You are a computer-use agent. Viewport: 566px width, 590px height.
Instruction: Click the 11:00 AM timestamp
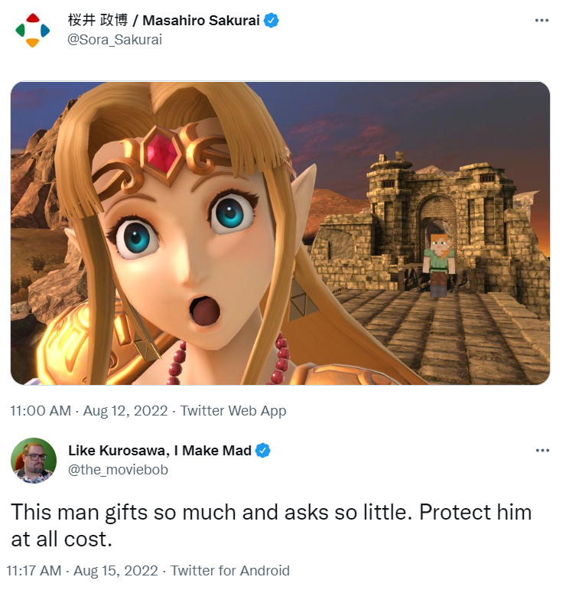[41, 410]
